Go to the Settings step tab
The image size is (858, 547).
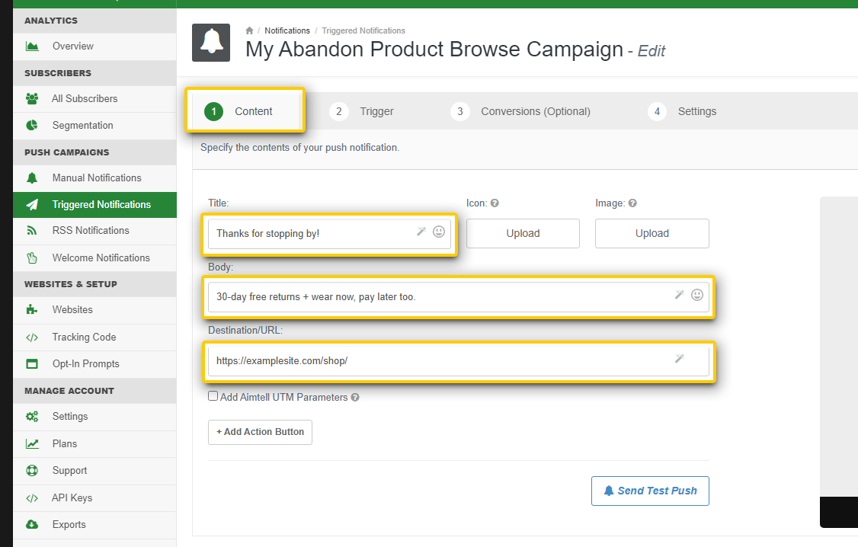(x=682, y=111)
